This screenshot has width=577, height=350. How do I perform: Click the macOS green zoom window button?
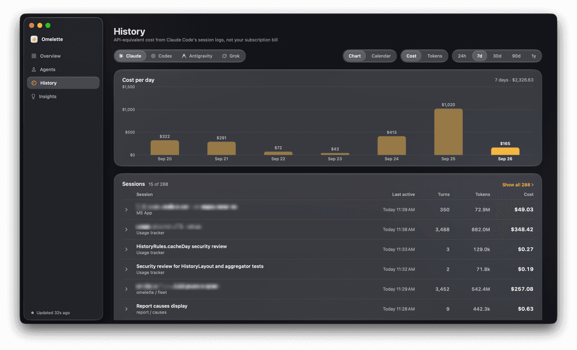[48, 26]
